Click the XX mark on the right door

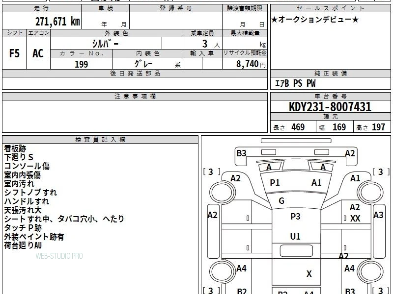(x=355, y=218)
